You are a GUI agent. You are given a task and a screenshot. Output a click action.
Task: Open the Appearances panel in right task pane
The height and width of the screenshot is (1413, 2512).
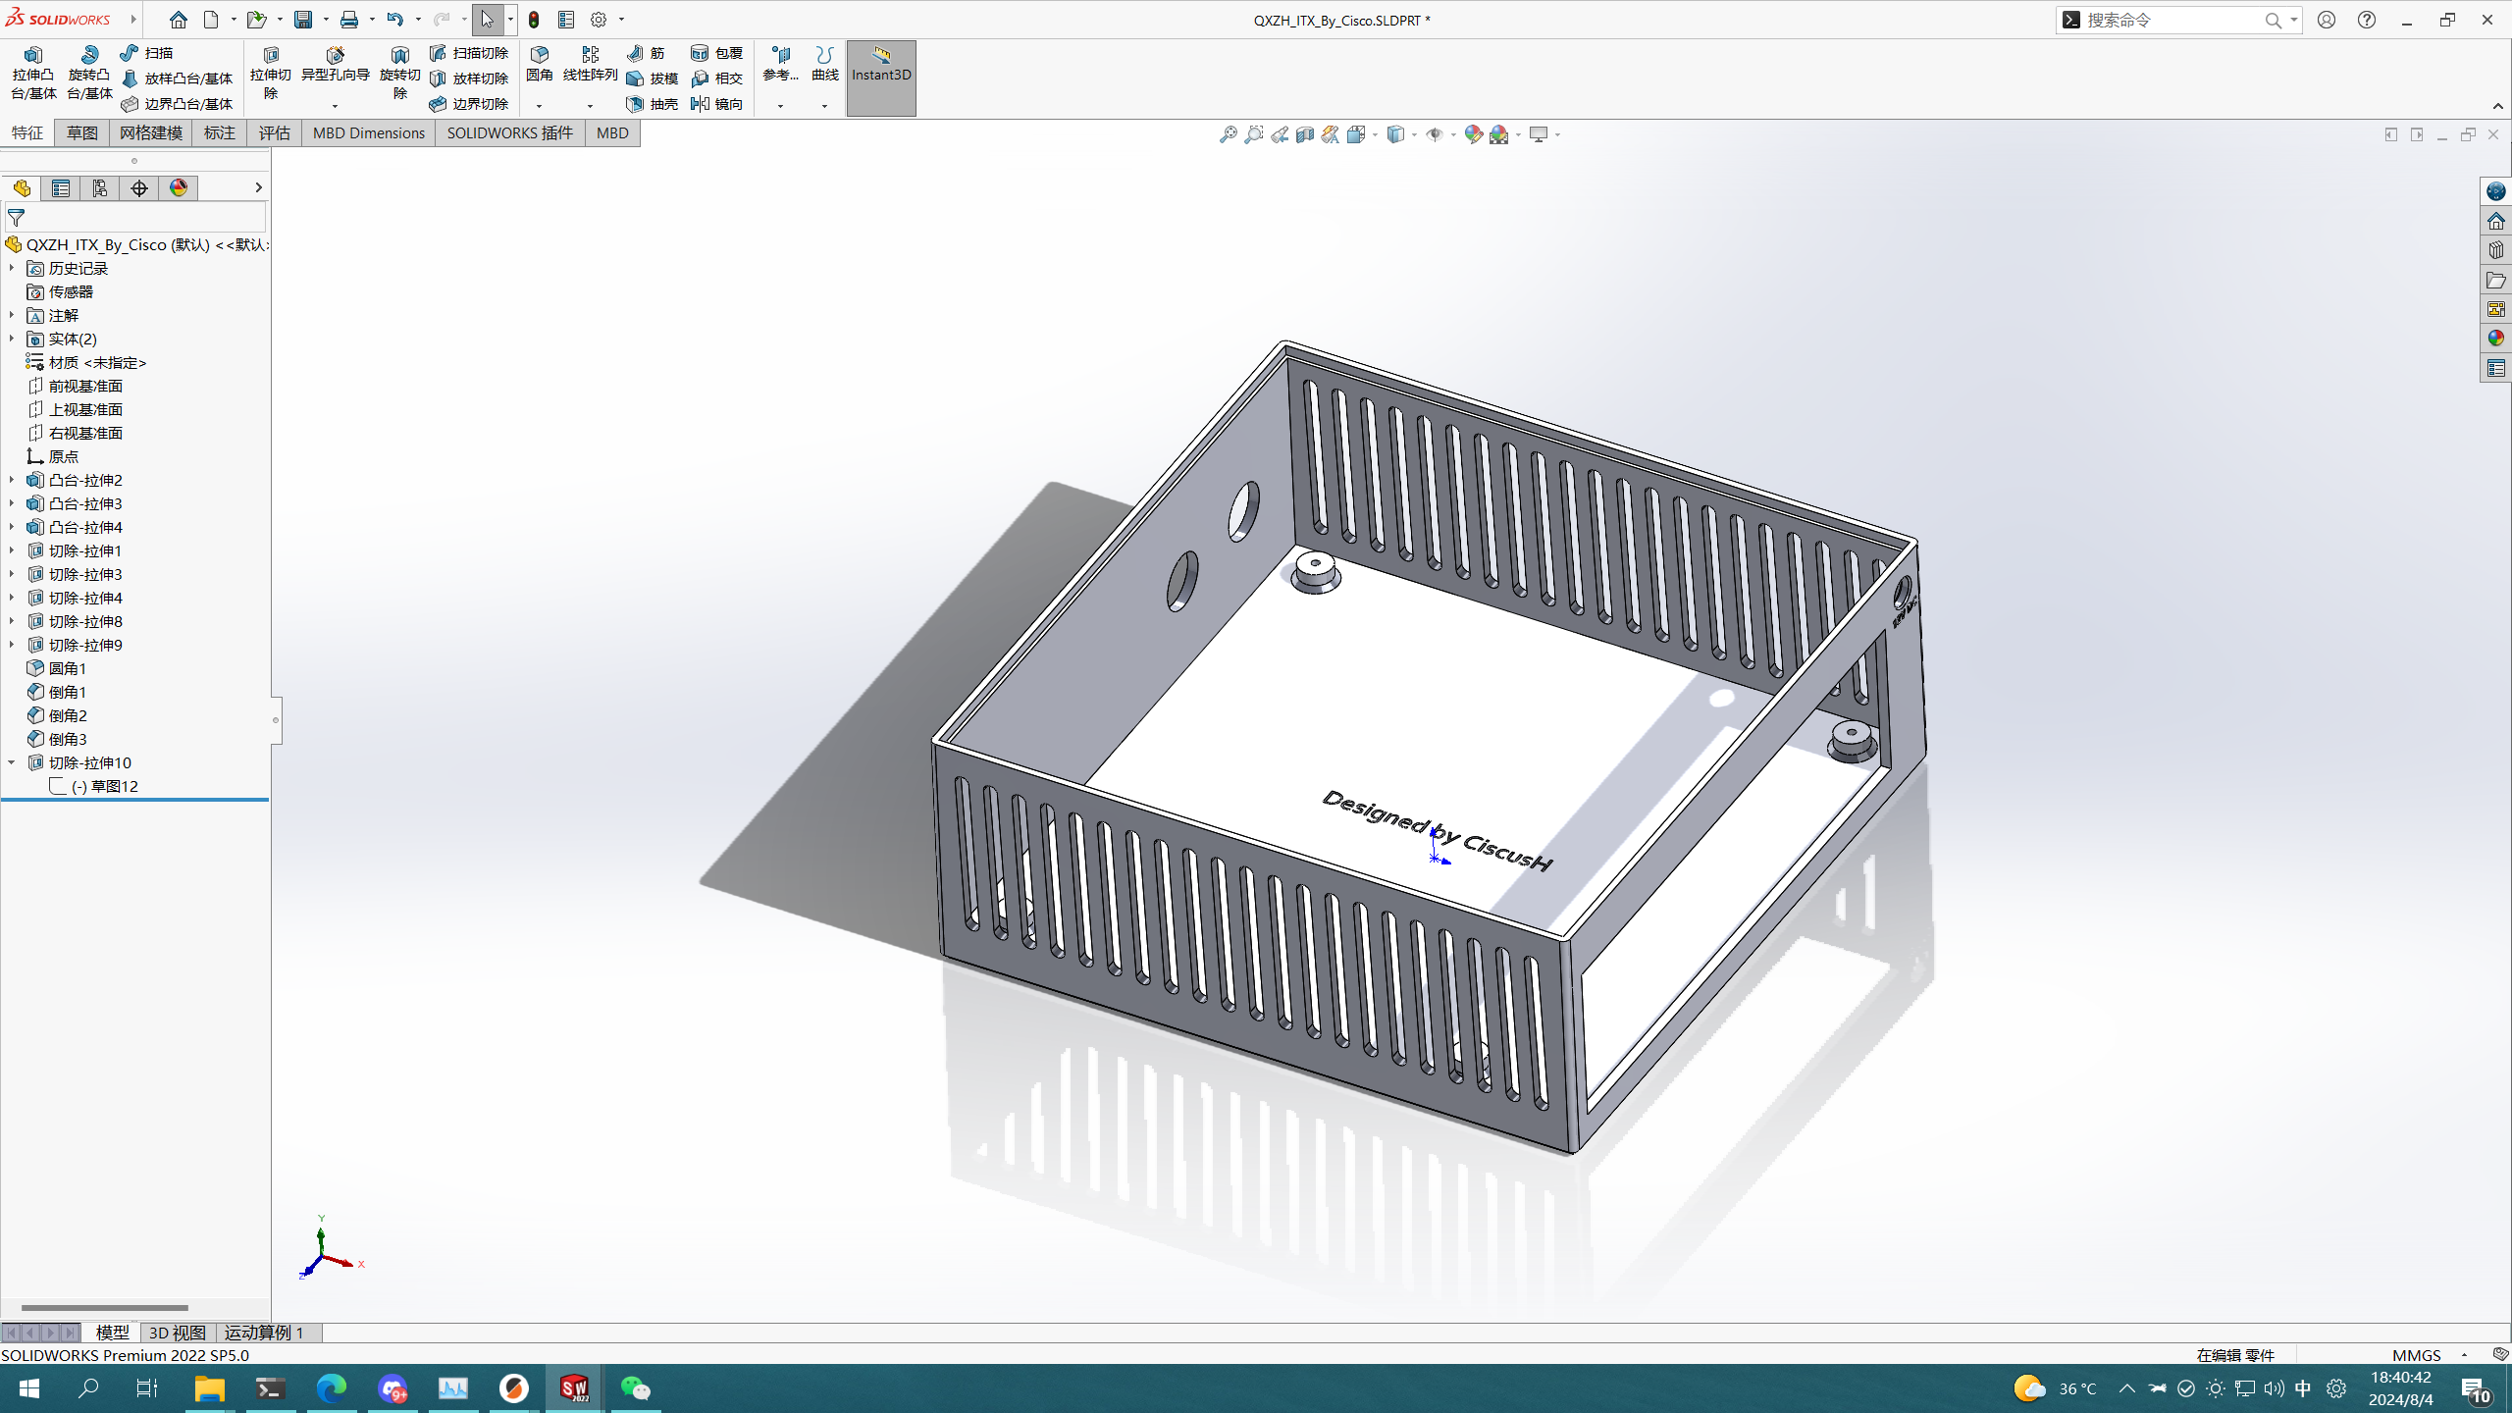[x=2496, y=339]
